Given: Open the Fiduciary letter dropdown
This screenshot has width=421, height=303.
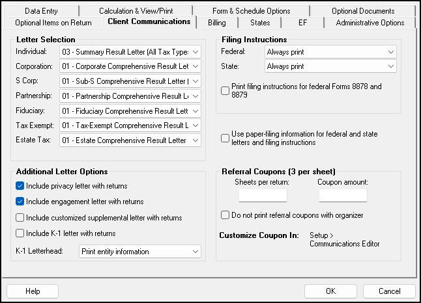Looking at the screenshot, I should pos(130,111).
